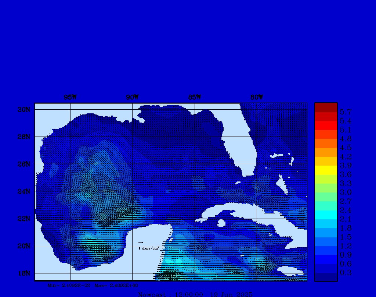Click the orange 4.2 colorbar band

pyautogui.click(x=326, y=152)
